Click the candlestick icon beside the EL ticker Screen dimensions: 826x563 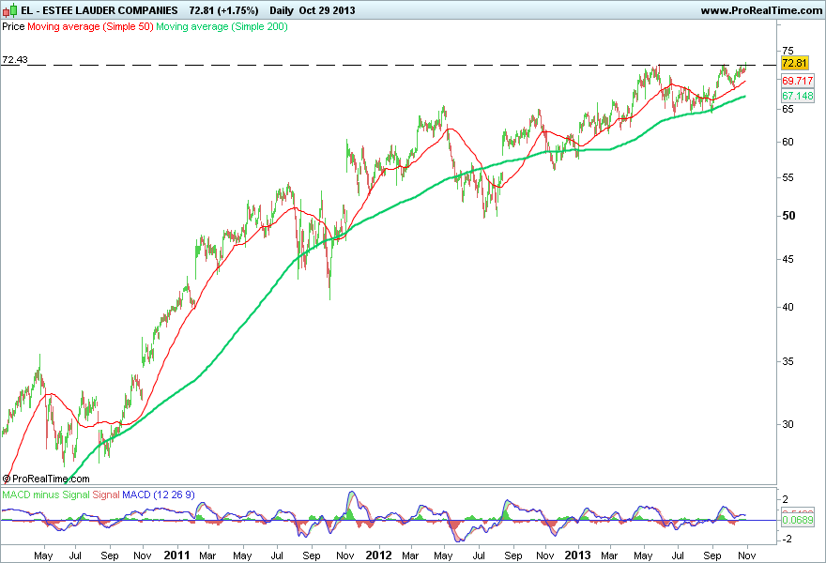[x=9, y=10]
